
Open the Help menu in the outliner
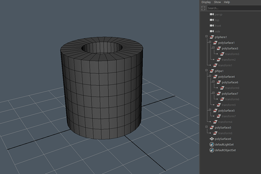click(x=227, y=2)
